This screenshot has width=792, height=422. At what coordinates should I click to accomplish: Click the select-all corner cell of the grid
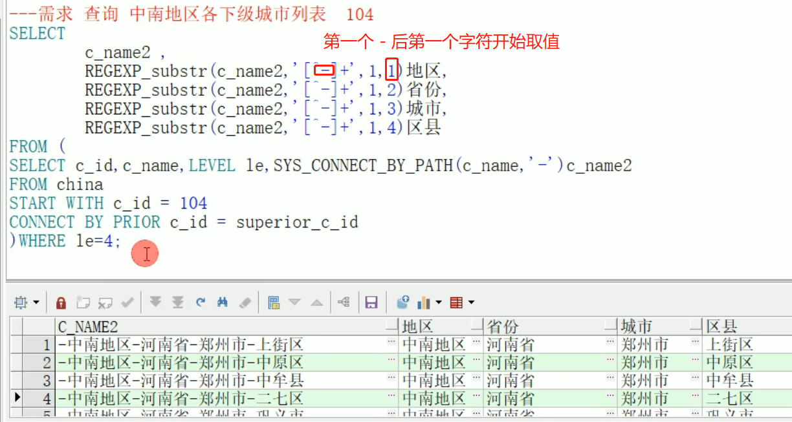(x=17, y=326)
